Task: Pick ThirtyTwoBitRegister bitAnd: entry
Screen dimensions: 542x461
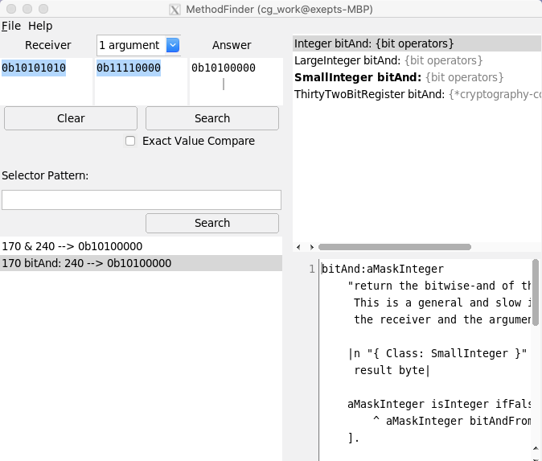Action: tap(415, 94)
